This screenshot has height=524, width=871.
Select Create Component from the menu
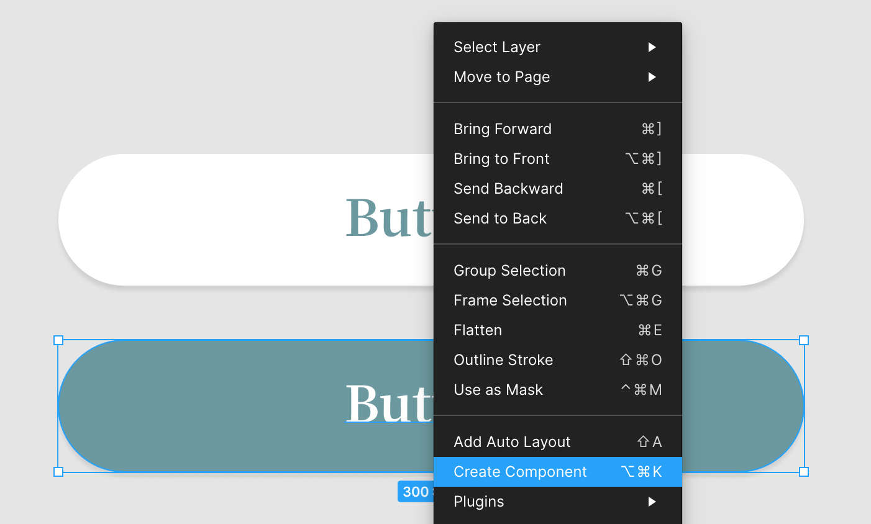(520, 472)
